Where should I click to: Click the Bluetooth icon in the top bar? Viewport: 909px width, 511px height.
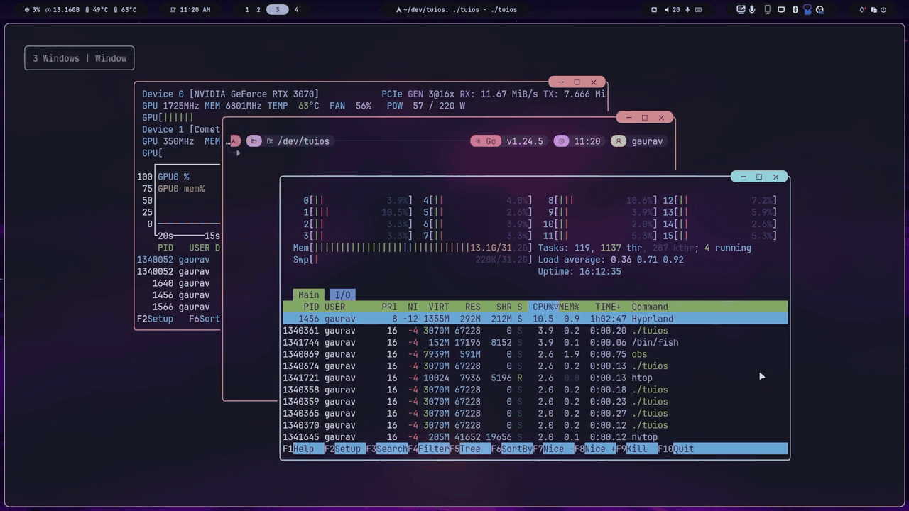pos(795,9)
